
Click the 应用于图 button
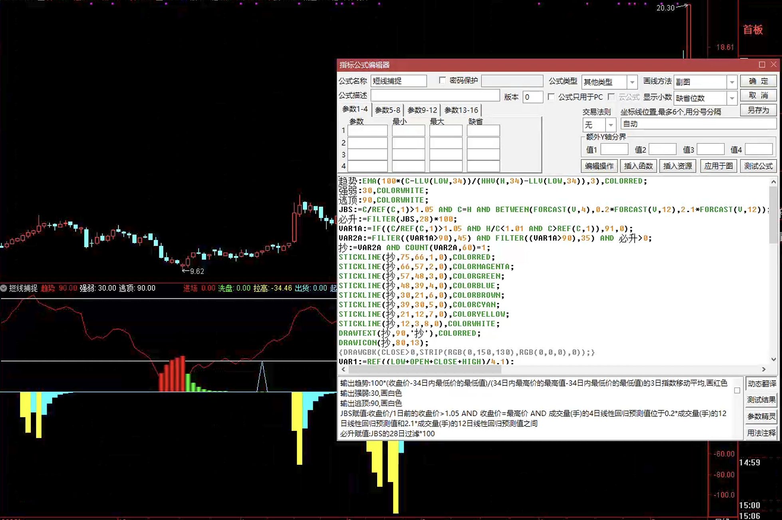click(x=718, y=166)
